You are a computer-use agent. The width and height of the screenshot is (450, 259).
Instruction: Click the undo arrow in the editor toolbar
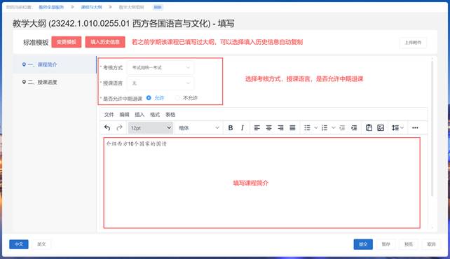coord(107,128)
